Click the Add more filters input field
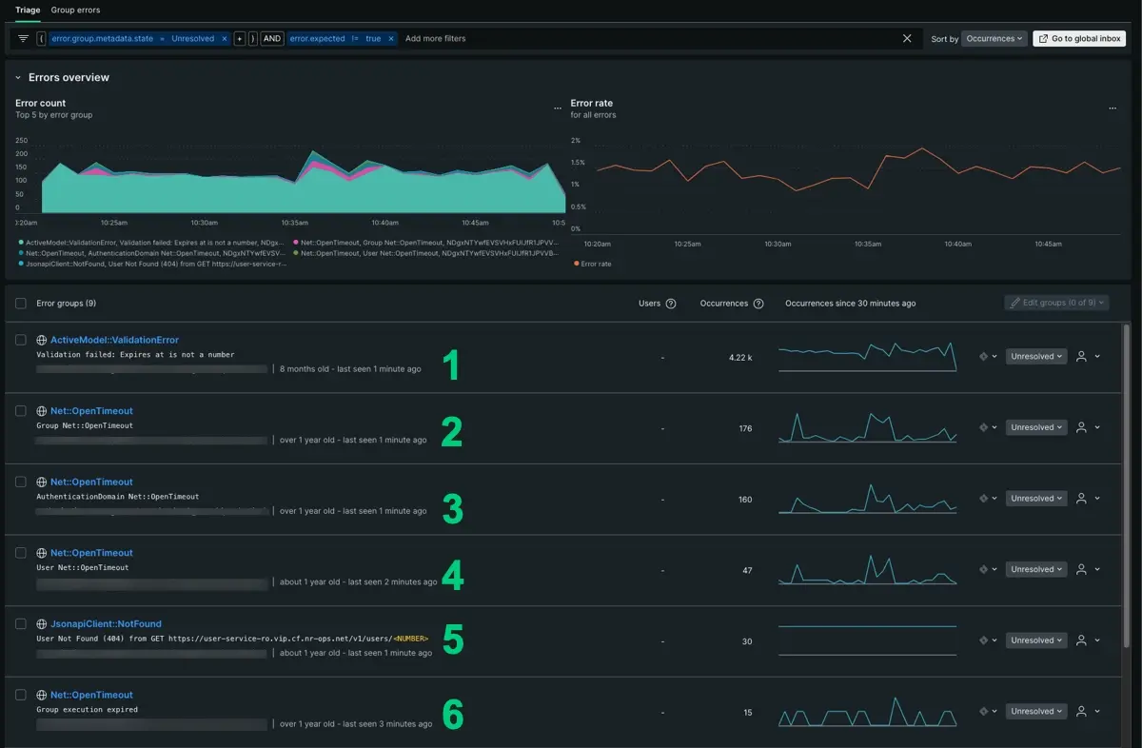 tap(435, 39)
